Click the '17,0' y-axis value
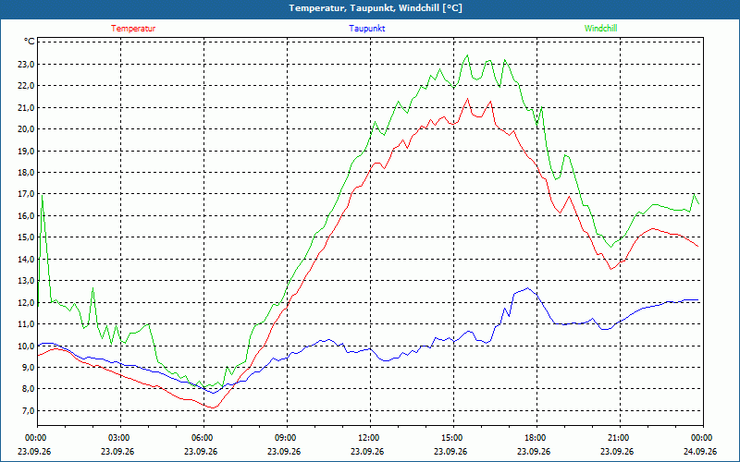 coord(26,194)
